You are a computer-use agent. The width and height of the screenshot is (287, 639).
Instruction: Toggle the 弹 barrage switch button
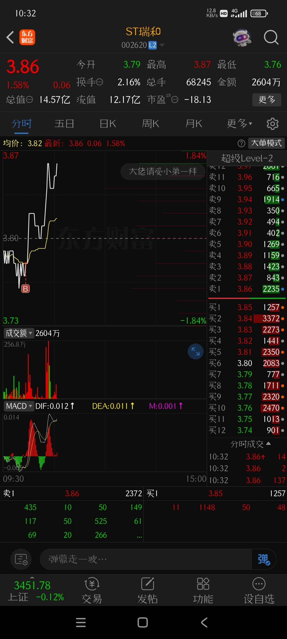(264, 559)
